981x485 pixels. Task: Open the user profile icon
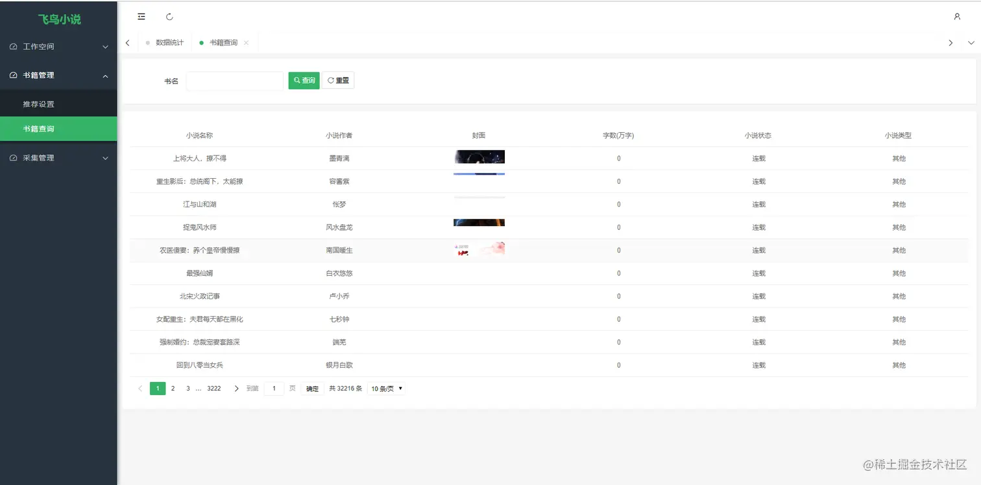957,17
